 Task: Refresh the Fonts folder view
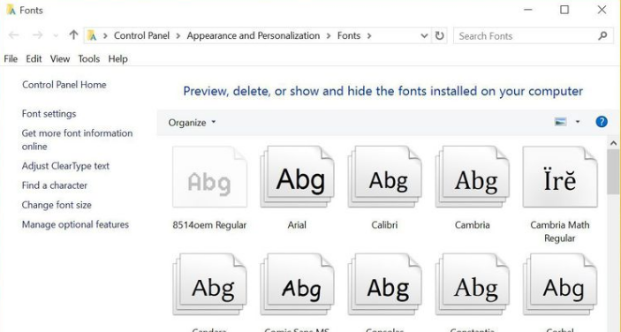coord(439,35)
